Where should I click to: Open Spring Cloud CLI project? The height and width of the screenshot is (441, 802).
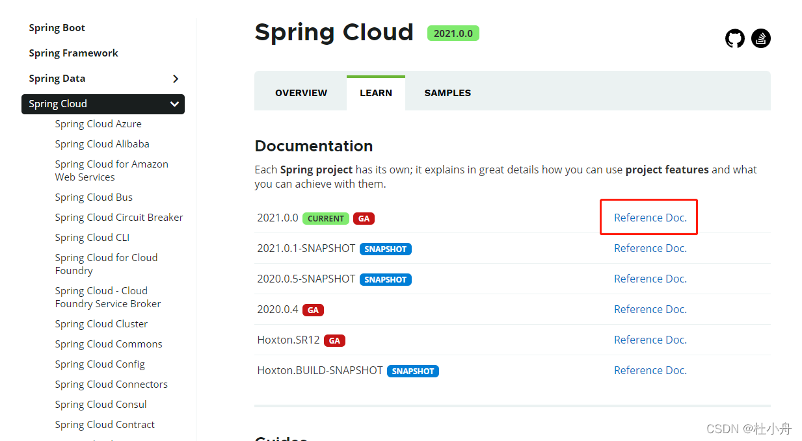92,238
